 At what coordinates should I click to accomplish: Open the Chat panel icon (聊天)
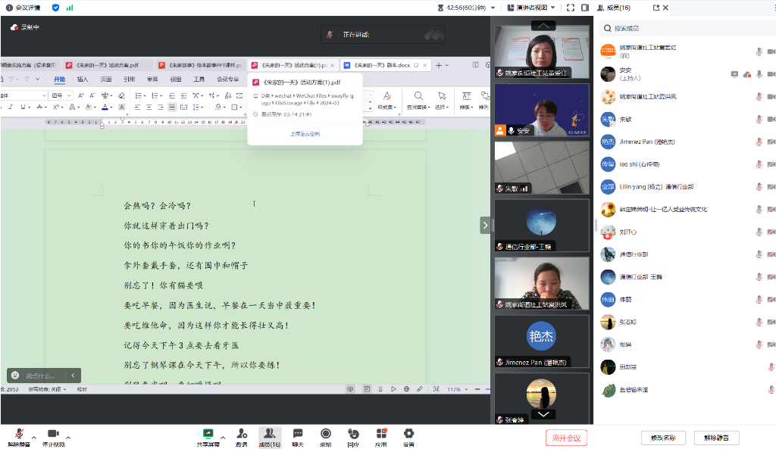coord(298,436)
